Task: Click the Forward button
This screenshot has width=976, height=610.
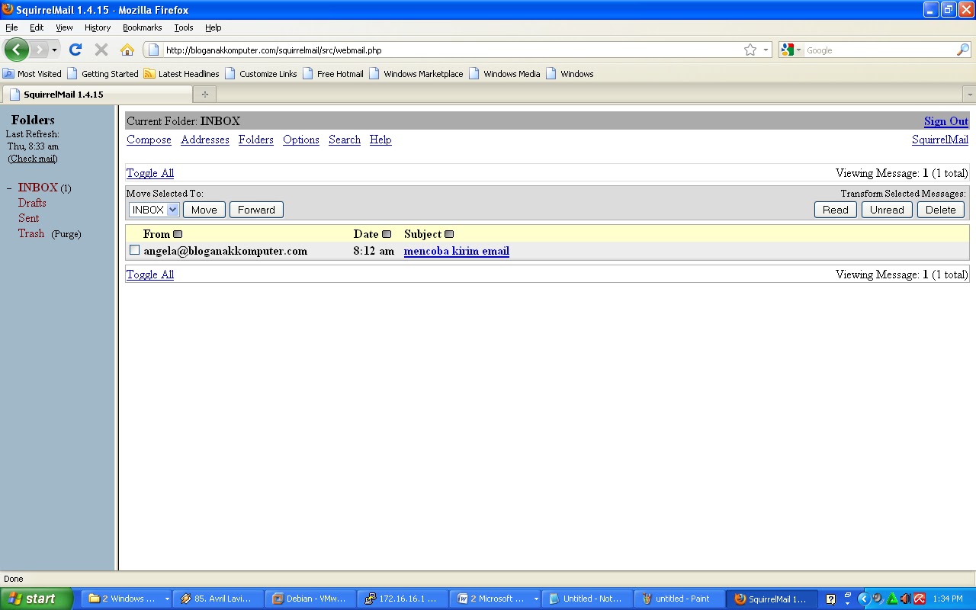Action: [x=256, y=210]
